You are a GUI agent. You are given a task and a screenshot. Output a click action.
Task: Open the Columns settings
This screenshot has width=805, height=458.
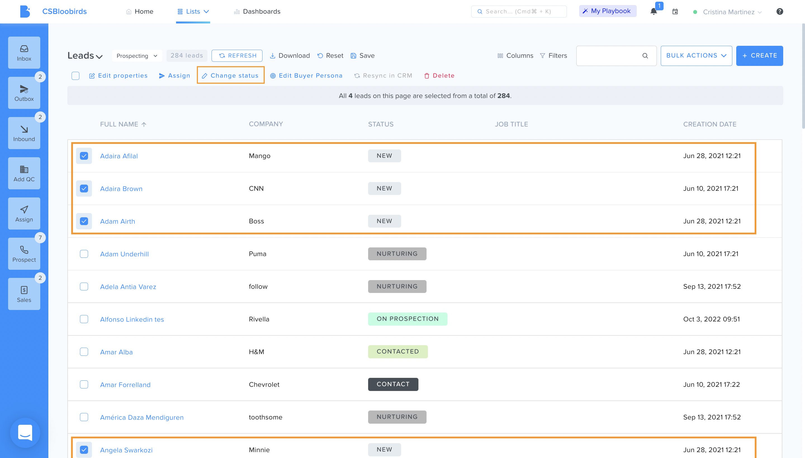[515, 56]
